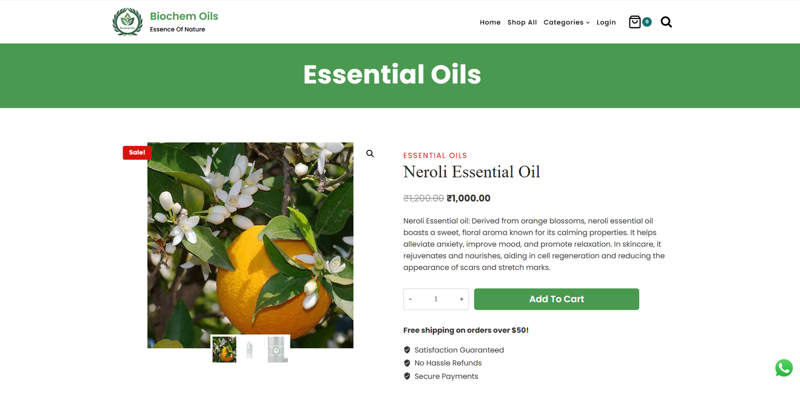This screenshot has width=800, height=393.
Task: Decrease quantity with minus button
Action: point(410,299)
